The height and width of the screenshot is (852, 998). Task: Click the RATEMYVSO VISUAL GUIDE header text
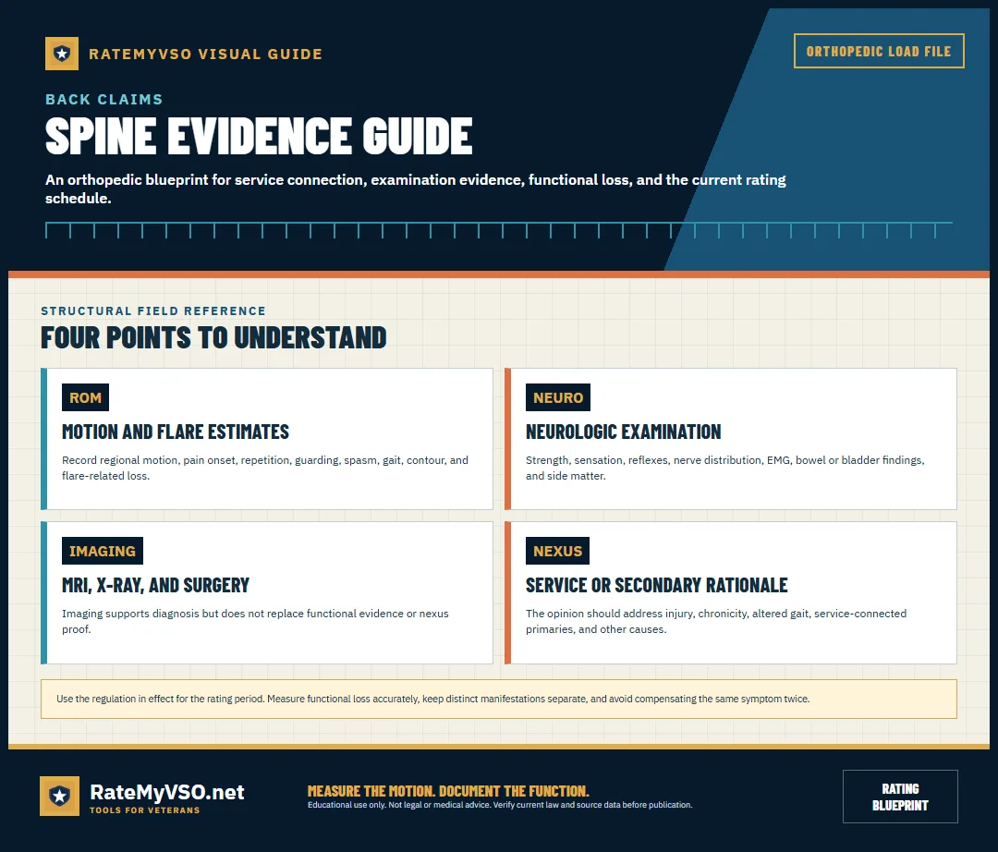point(205,55)
